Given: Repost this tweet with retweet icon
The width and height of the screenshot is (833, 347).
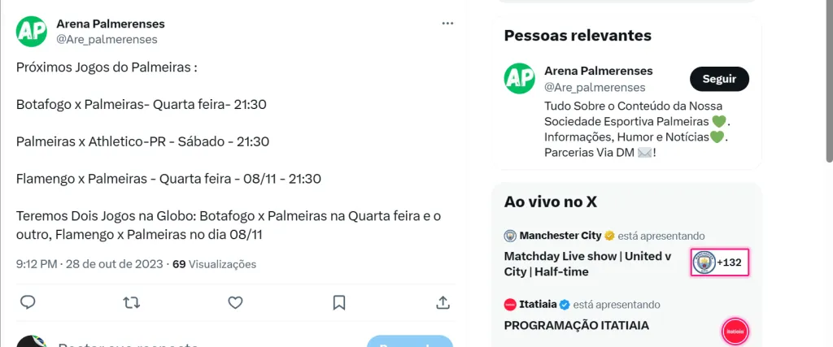Looking at the screenshot, I should [x=131, y=302].
